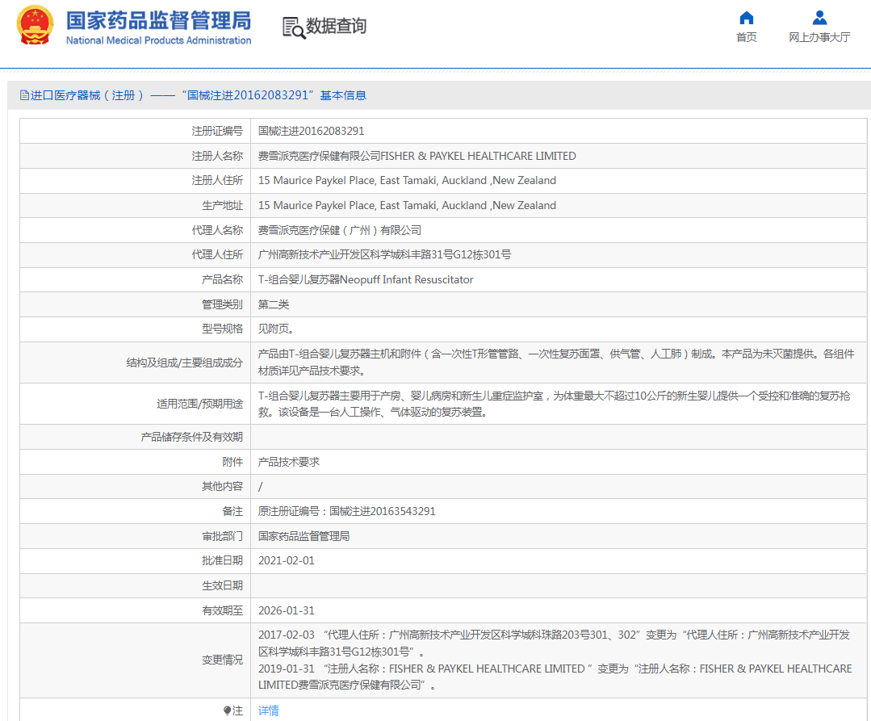Open the 数据查询 heading text
871x721 pixels.
(336, 27)
